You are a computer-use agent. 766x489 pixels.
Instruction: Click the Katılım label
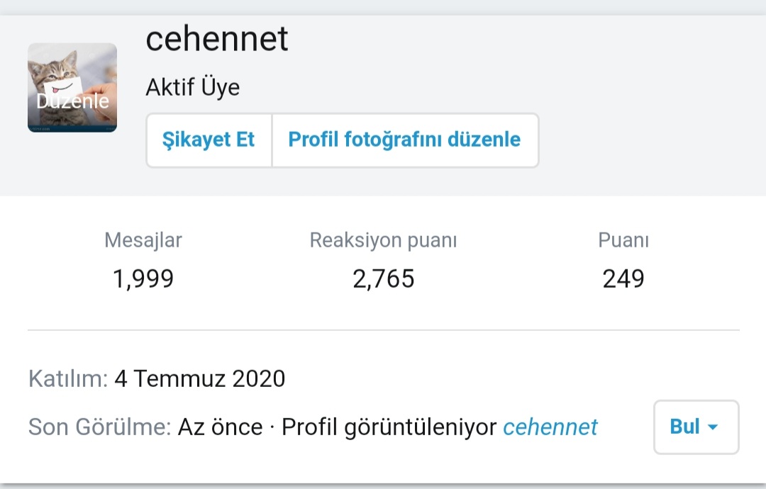click(x=67, y=379)
